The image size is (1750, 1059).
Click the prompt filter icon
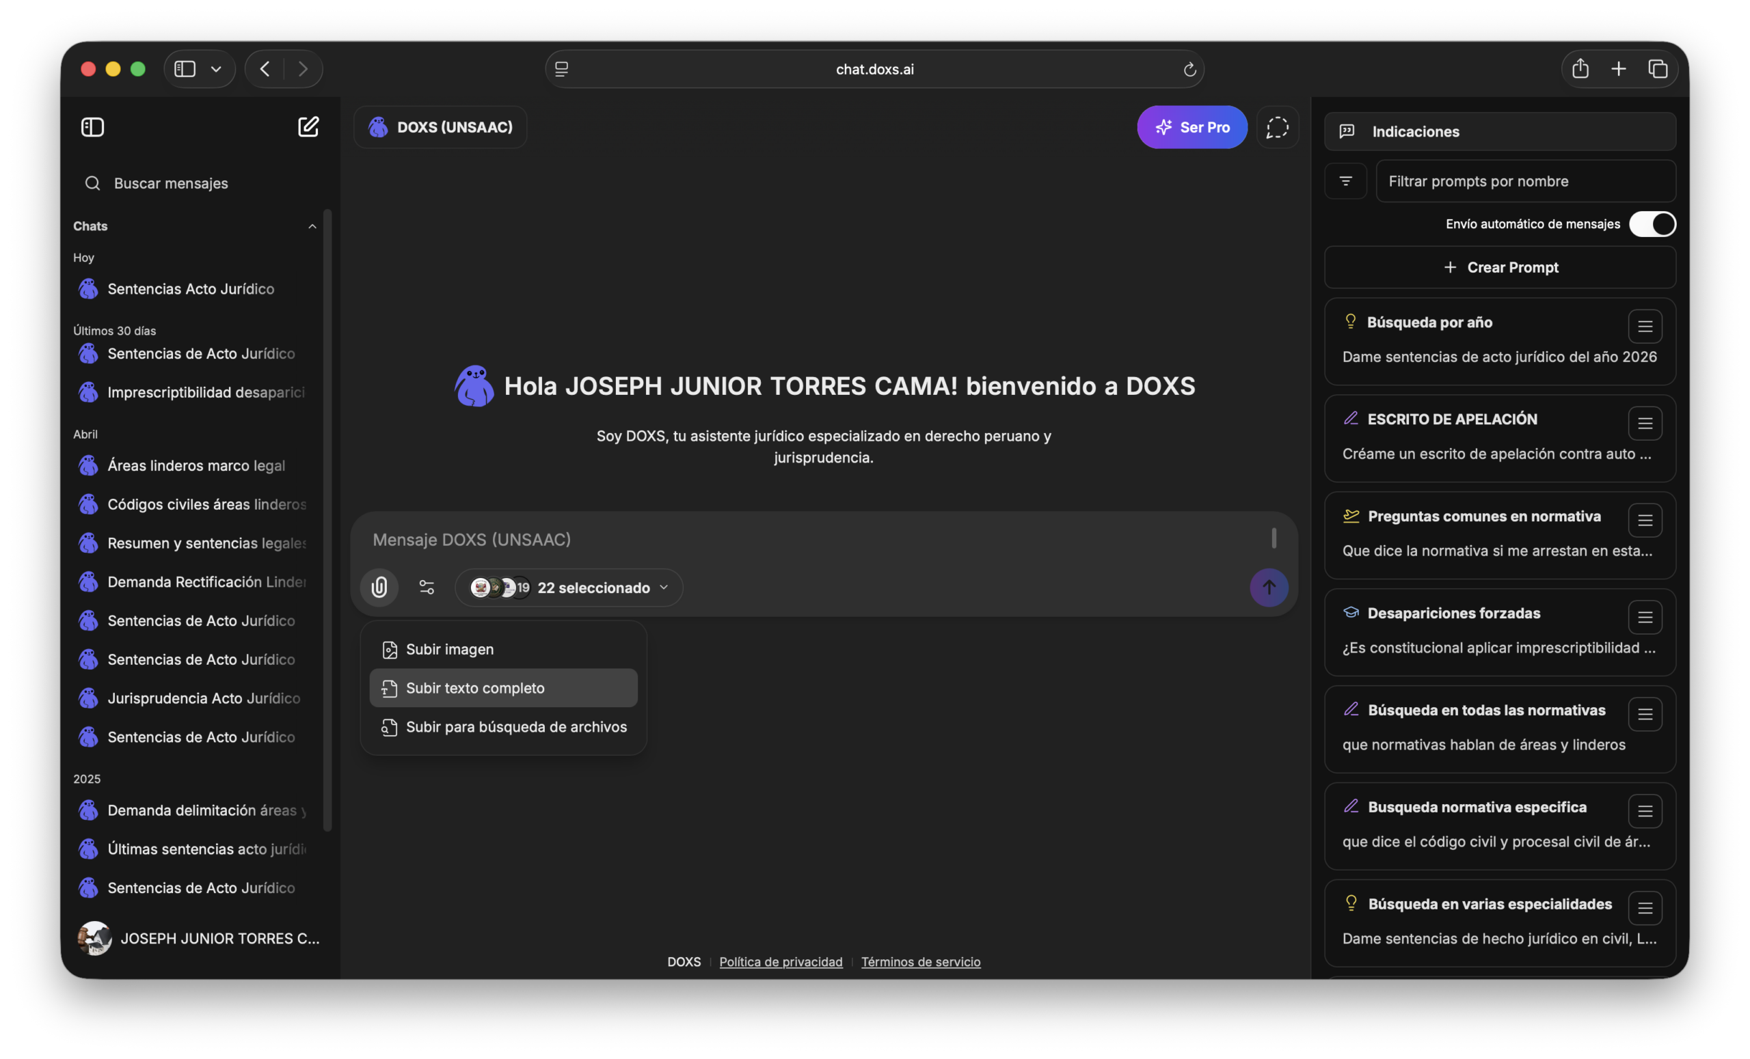(1345, 181)
